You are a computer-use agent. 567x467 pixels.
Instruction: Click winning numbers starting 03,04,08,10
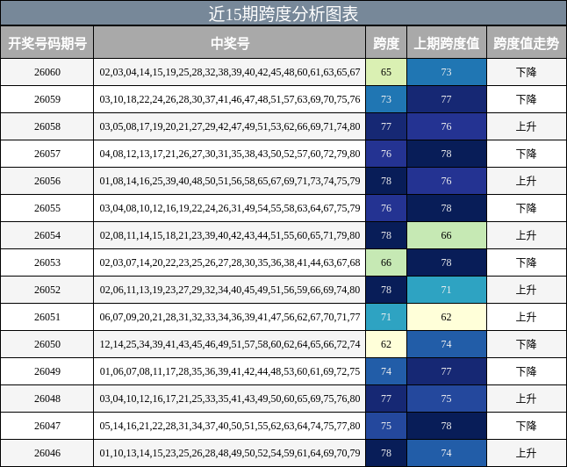click(230, 208)
